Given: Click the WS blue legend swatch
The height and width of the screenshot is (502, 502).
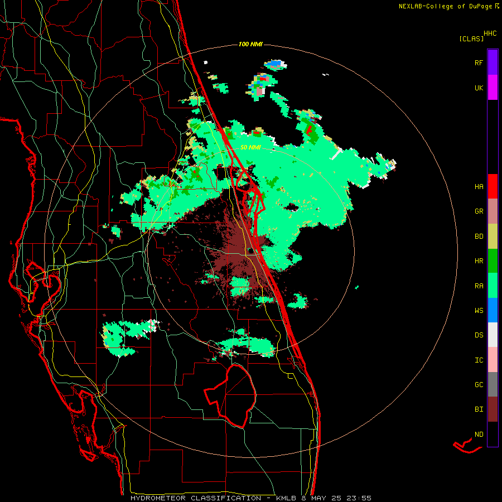Looking at the screenshot, I should [493, 310].
